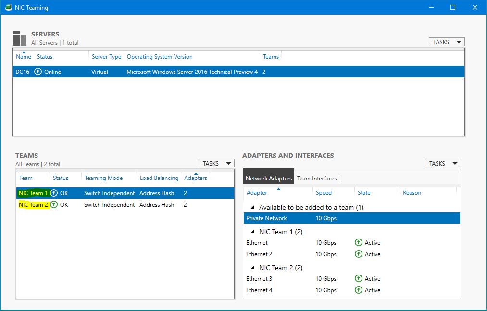Click the Windows Server 2016 Technical Preview 4 cell
This screenshot has width=487, height=311.
point(192,72)
